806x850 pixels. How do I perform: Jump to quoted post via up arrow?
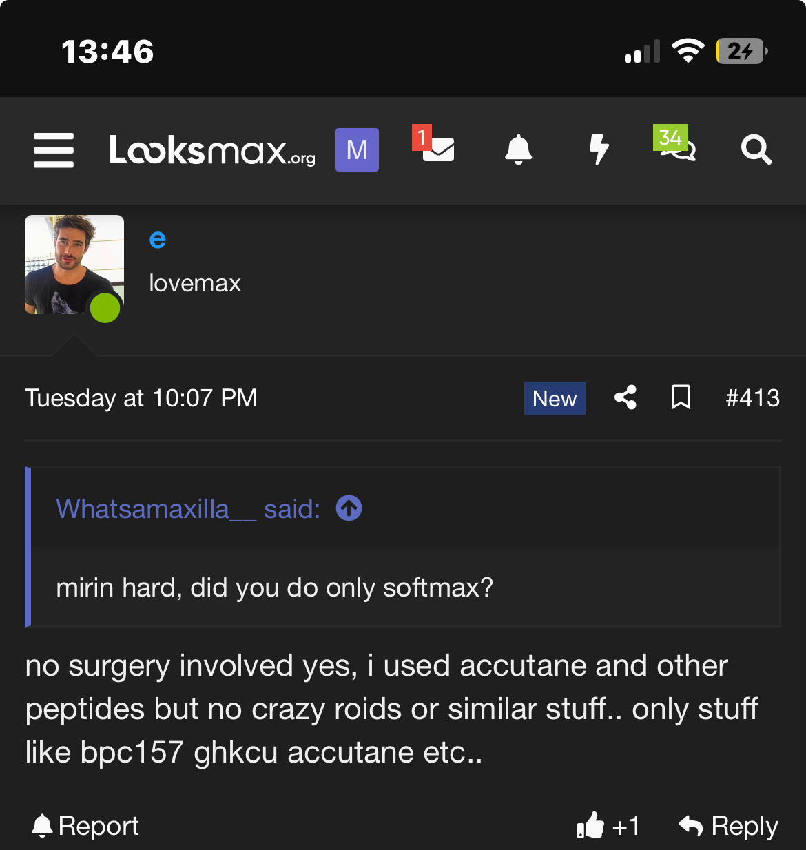[349, 509]
